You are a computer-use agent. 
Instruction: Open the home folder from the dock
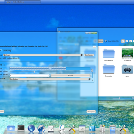pos(11,128)
